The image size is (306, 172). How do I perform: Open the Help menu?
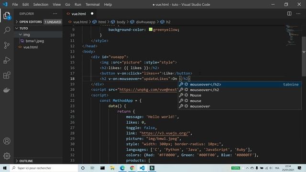(x=108, y=4)
